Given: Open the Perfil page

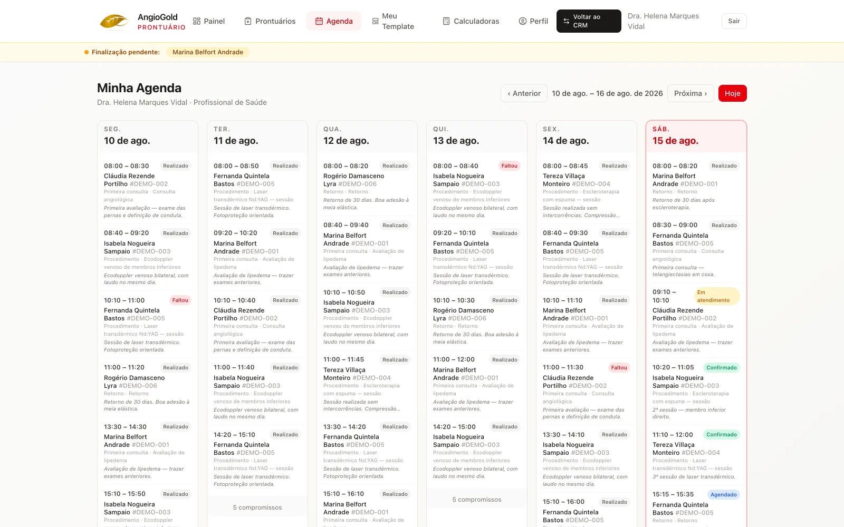Looking at the screenshot, I should click(x=533, y=21).
